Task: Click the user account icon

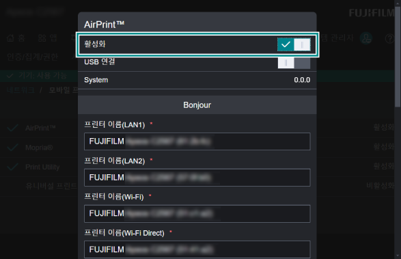Action: click(x=366, y=38)
